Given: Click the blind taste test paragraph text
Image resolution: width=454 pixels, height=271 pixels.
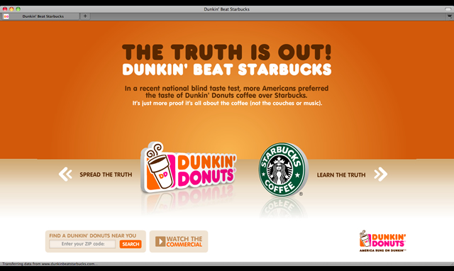Looking at the screenshot, I should tap(227, 92).
